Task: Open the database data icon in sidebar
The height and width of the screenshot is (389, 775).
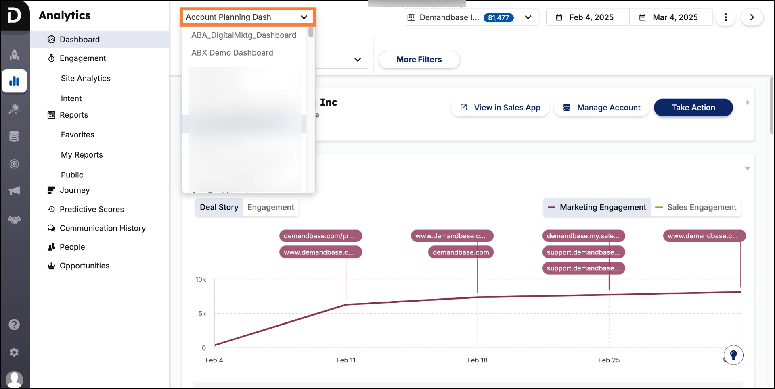Action: 15,136
